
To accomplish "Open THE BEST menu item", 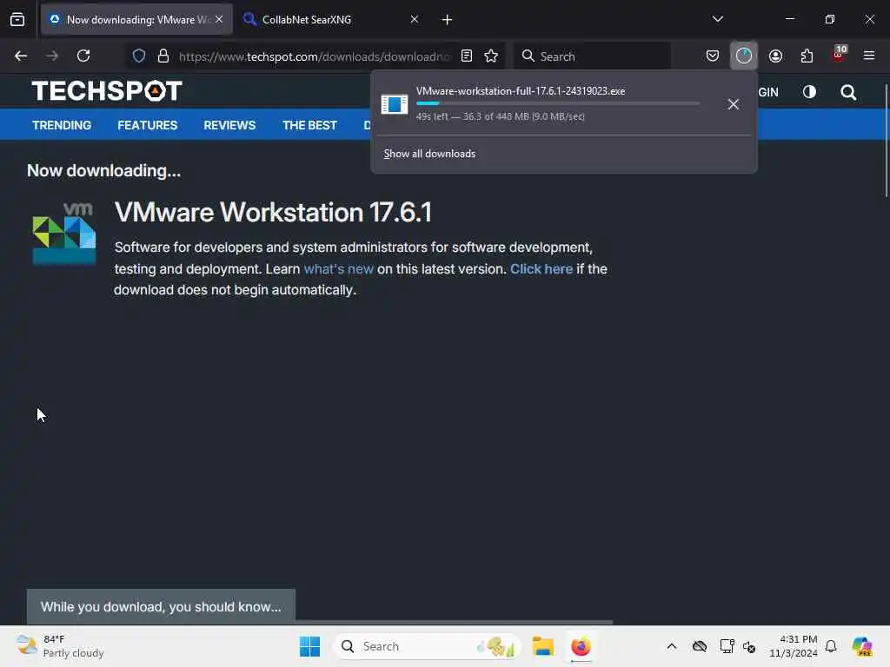I will click(x=310, y=125).
